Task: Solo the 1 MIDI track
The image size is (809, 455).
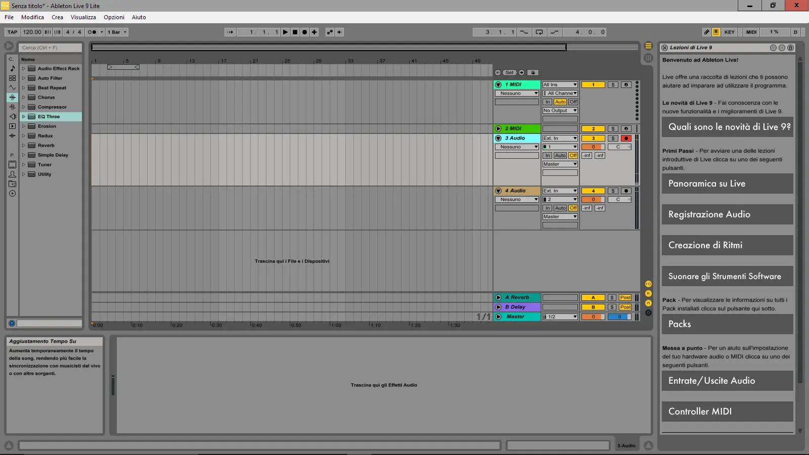Action: pos(613,84)
